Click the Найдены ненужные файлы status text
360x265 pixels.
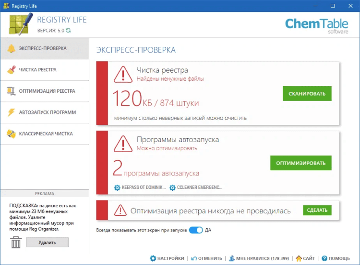pyautogui.click(x=170, y=79)
